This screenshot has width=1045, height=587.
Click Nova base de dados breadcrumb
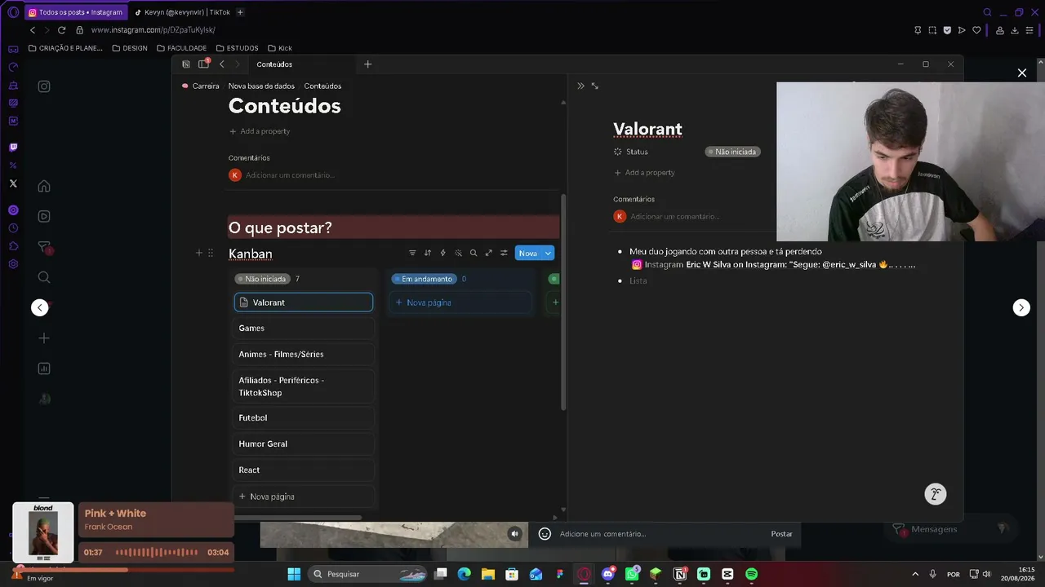pos(261,86)
